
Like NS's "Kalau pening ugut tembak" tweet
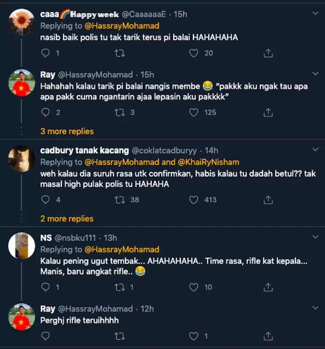click(x=193, y=288)
